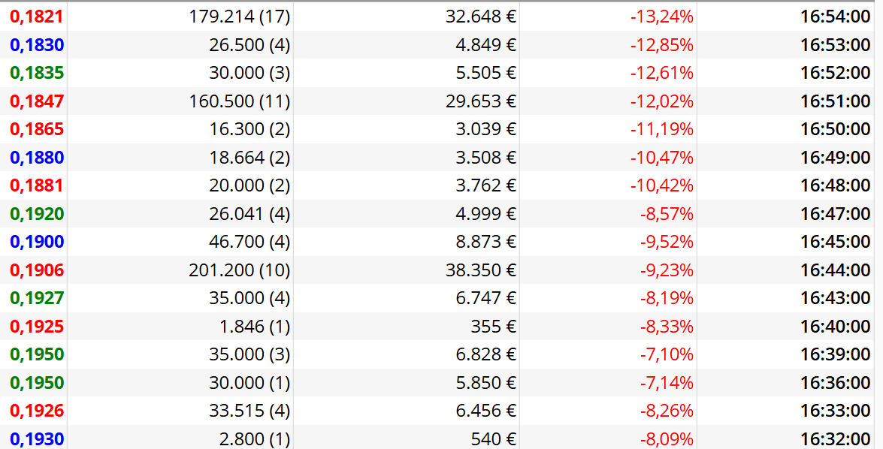Select the change value -9,52%

pyautogui.click(x=666, y=242)
